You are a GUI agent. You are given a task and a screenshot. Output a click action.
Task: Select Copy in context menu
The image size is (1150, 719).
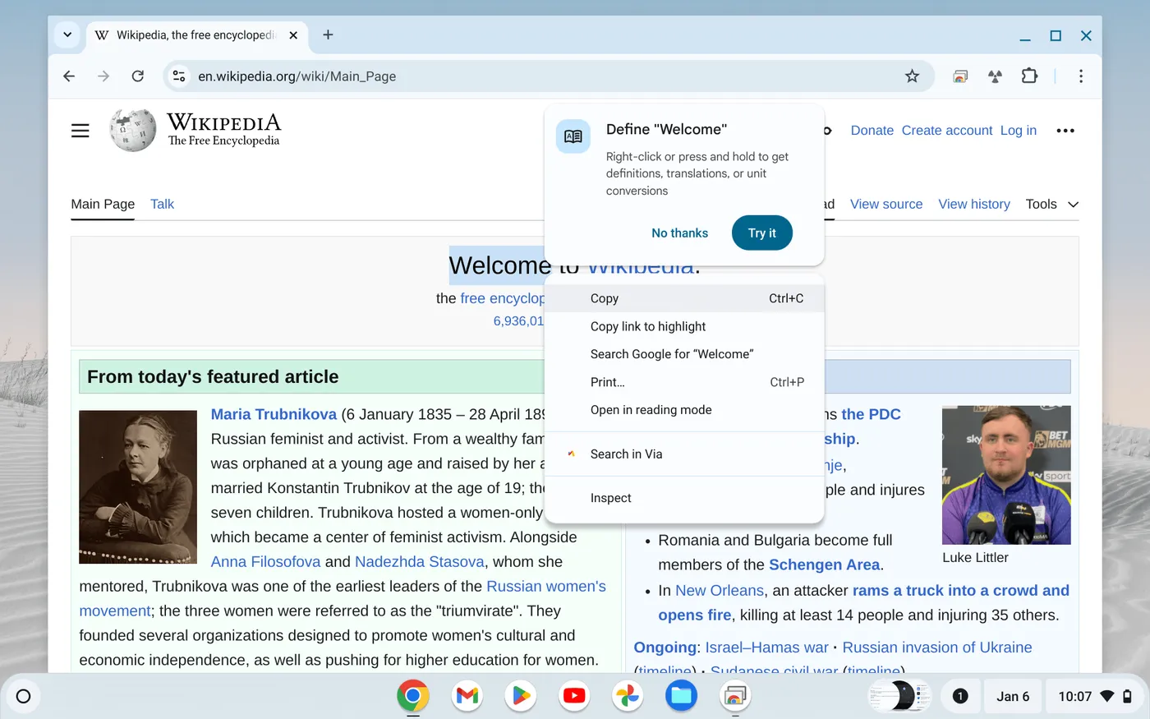pyautogui.click(x=684, y=298)
